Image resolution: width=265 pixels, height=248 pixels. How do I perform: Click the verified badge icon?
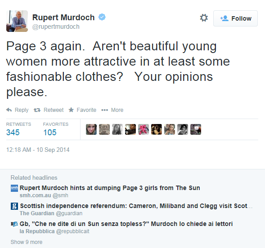pos(102,17)
